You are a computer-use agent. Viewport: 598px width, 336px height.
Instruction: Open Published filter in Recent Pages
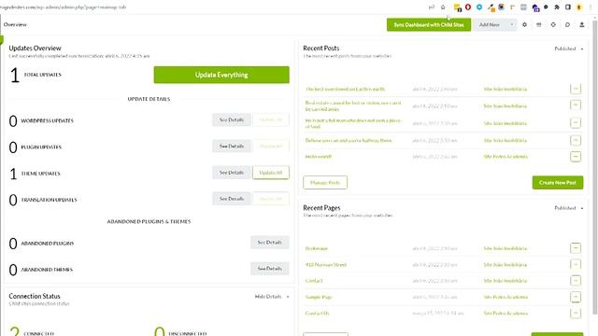[569, 208]
